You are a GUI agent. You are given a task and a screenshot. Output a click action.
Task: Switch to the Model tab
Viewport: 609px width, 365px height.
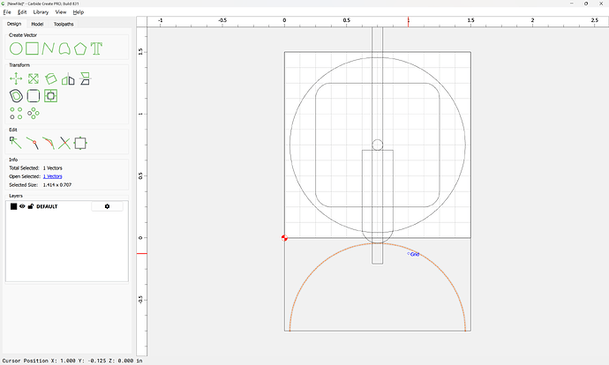click(x=37, y=24)
